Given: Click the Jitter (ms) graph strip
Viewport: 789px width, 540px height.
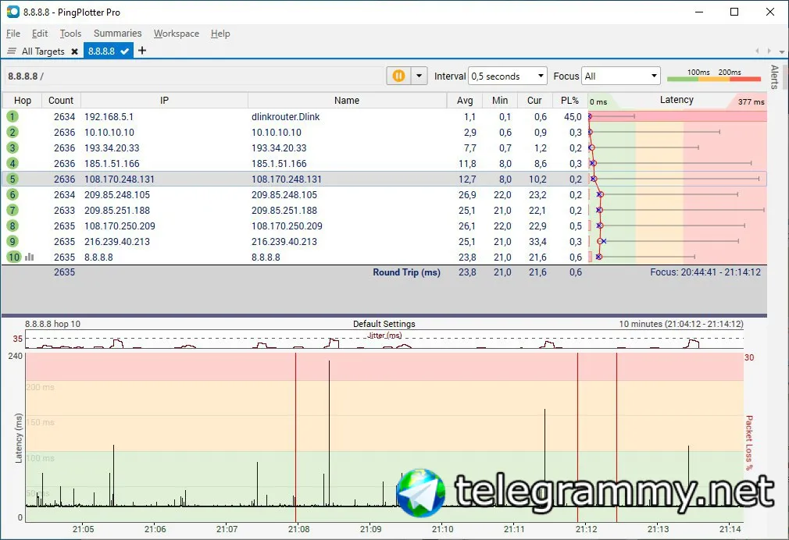Looking at the screenshot, I should tap(384, 339).
